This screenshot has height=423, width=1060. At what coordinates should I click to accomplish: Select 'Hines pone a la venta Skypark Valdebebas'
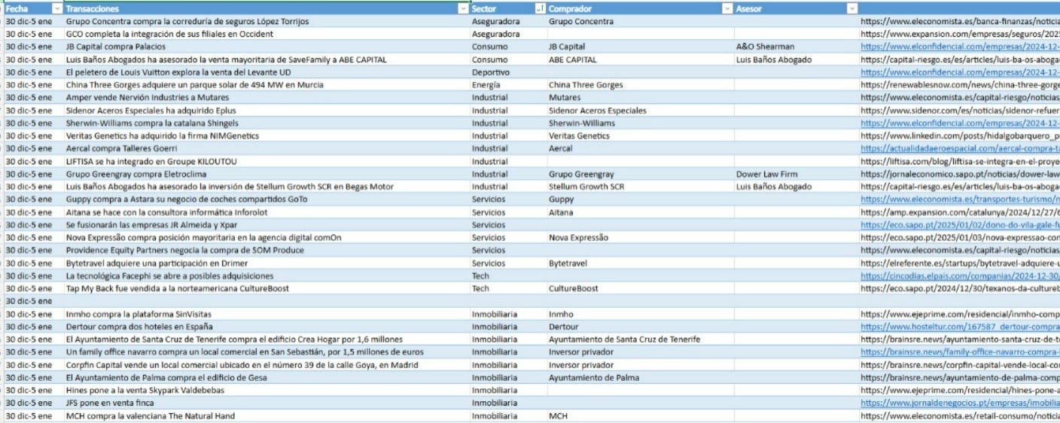(267, 391)
